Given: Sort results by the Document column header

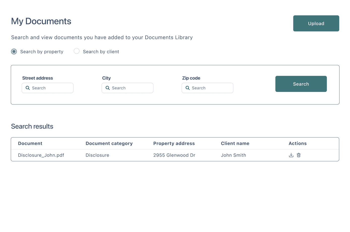Looking at the screenshot, I should click(30, 143).
